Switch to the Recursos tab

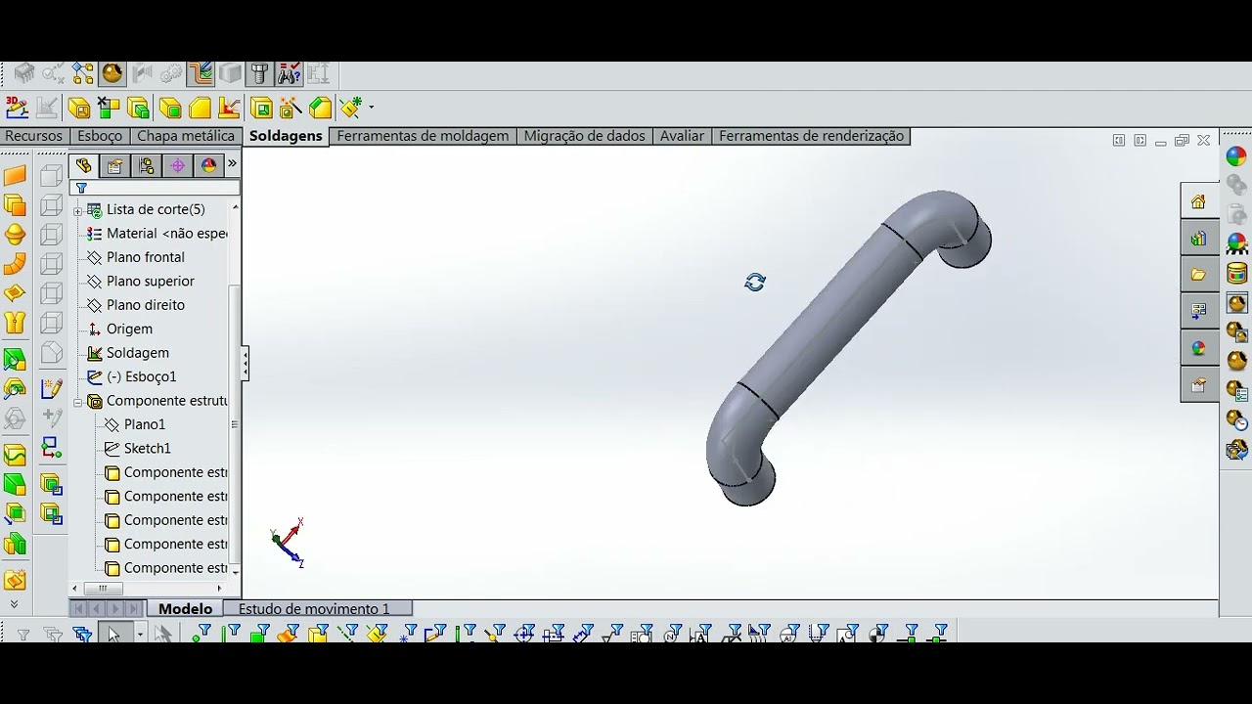33,136
